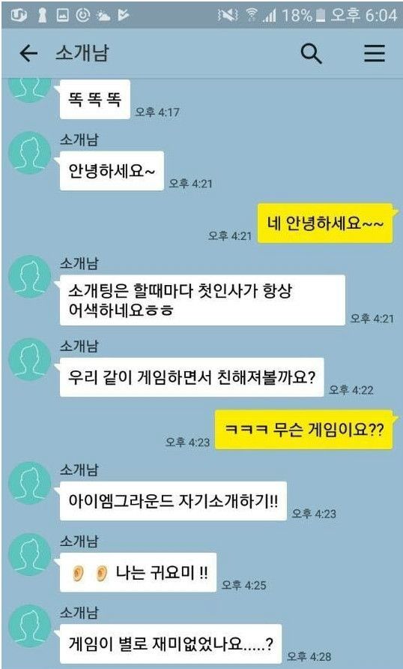The width and height of the screenshot is (403, 669).
Task: Open the hamburger menu icon
Action: click(375, 54)
